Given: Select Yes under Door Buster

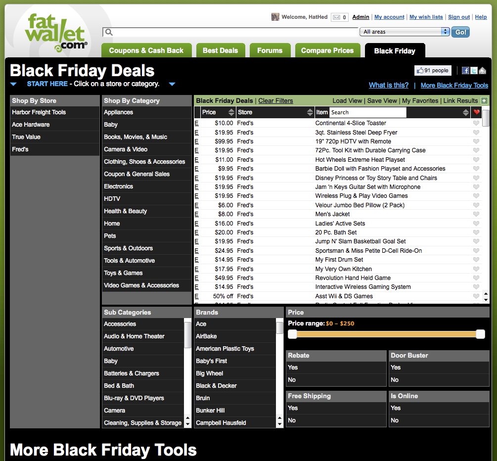Looking at the screenshot, I should tap(439, 368).
